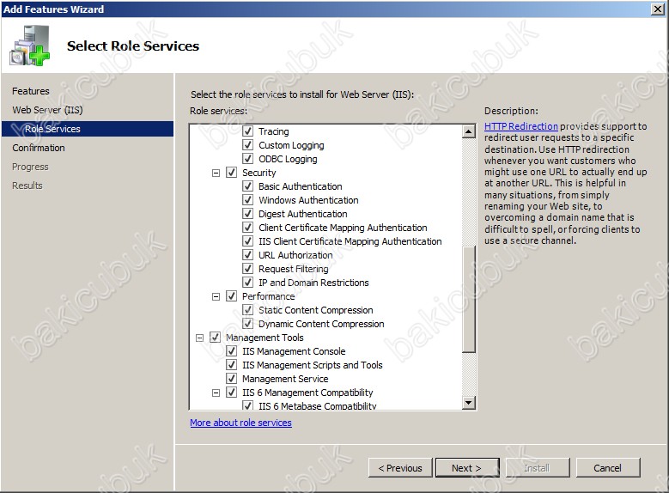669x493 pixels.
Task: Toggle the Security group checkbox
Action: click(231, 173)
